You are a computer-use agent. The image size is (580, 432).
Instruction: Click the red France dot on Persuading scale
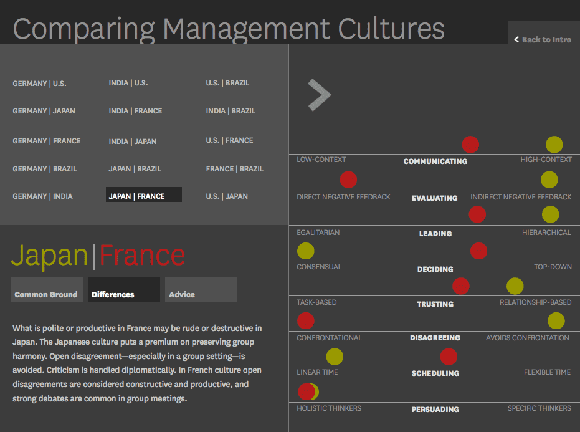(x=305, y=391)
